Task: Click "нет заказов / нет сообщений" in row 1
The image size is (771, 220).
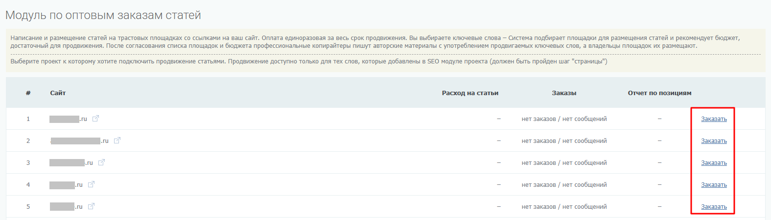Action: pyautogui.click(x=564, y=119)
